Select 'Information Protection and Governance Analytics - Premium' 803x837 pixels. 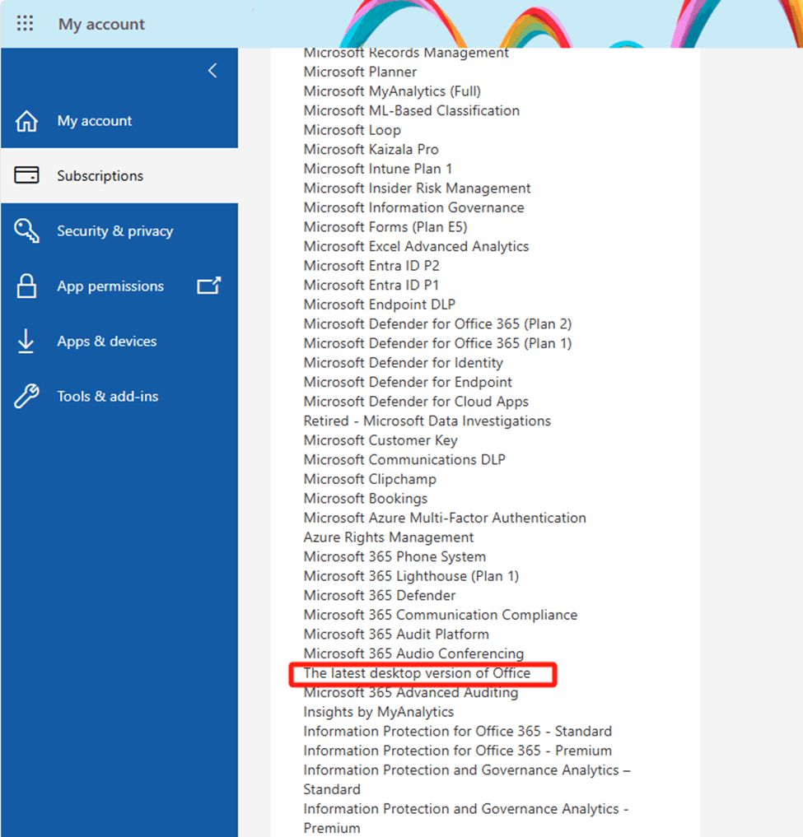pyautogui.click(x=466, y=818)
